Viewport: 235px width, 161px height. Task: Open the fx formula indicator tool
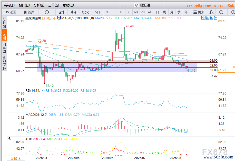[211, 12]
